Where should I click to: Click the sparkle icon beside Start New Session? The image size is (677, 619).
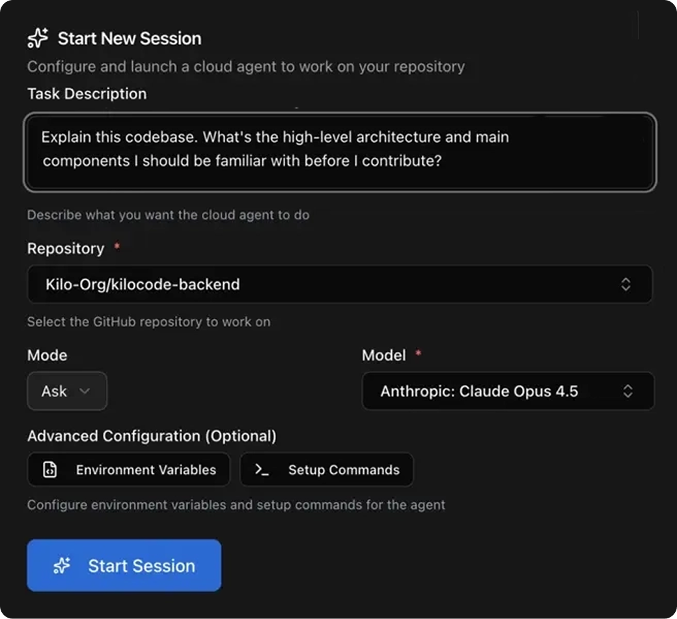coord(38,38)
